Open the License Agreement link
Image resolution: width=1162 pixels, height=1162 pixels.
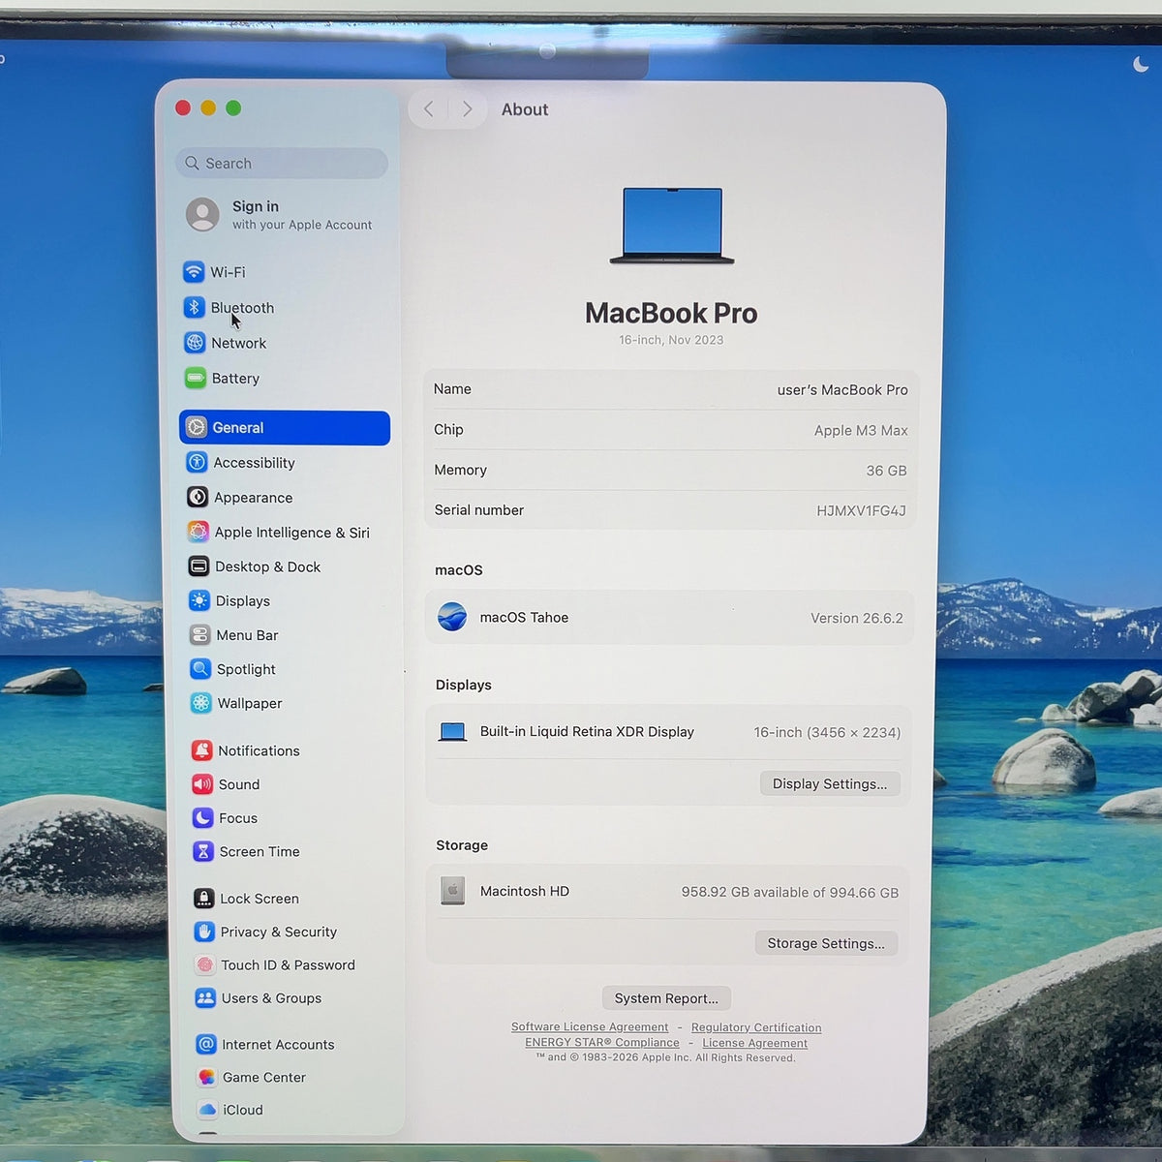pos(755,1043)
